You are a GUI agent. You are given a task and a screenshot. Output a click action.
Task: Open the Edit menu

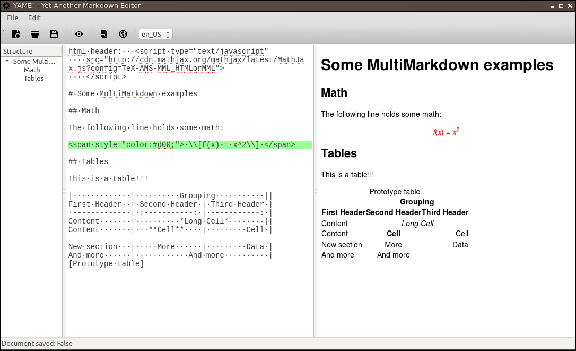coord(34,18)
